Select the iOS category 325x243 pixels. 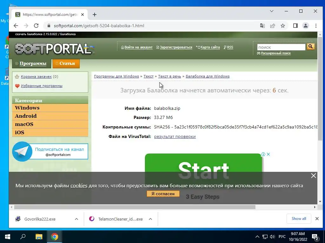pyautogui.click(x=50, y=133)
